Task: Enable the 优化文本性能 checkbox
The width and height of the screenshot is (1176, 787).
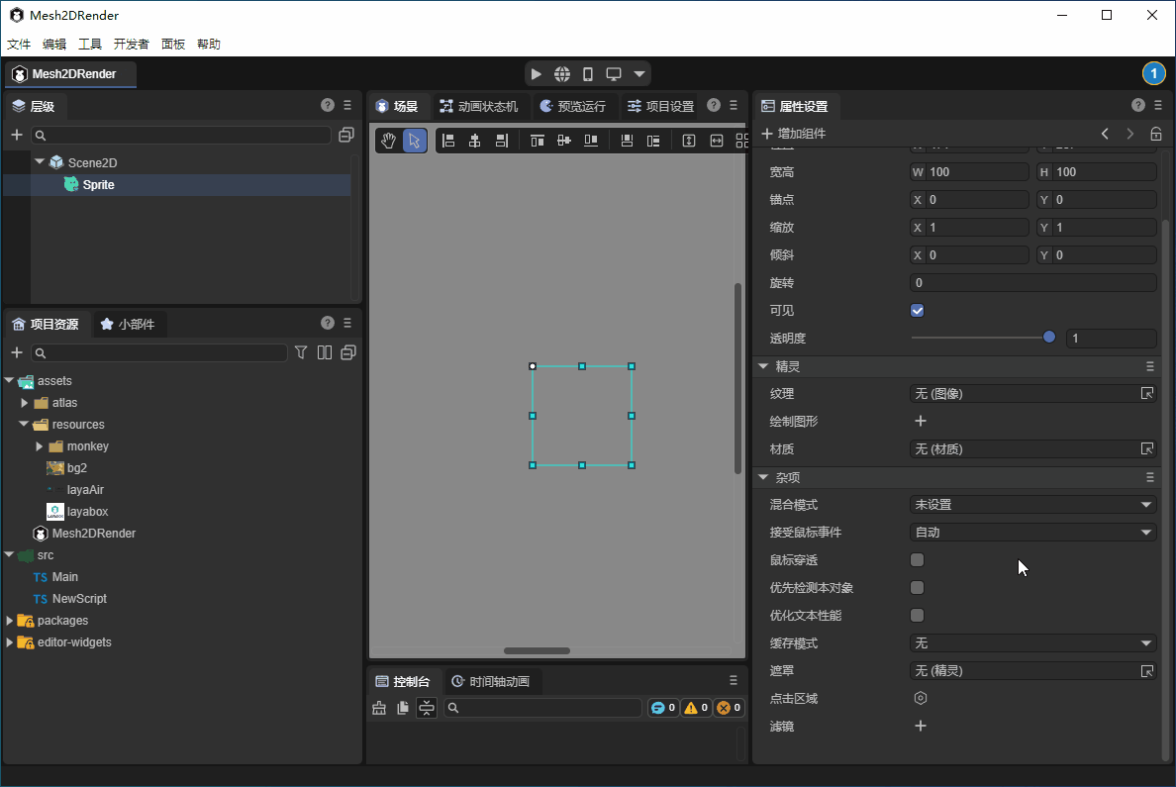Action: click(917, 616)
